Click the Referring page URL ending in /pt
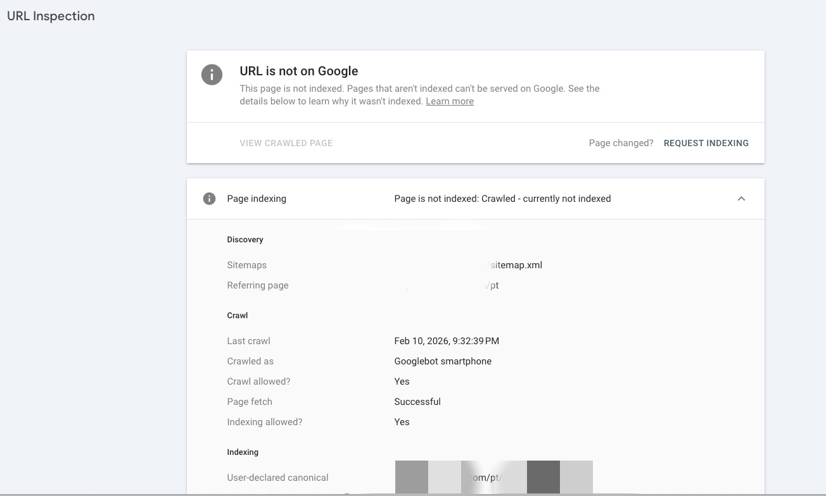This screenshot has height=496, width=826. tap(492, 285)
